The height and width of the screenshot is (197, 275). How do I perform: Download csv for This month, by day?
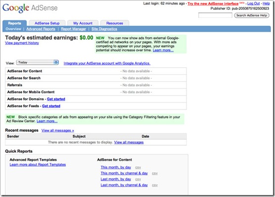coord(138,167)
